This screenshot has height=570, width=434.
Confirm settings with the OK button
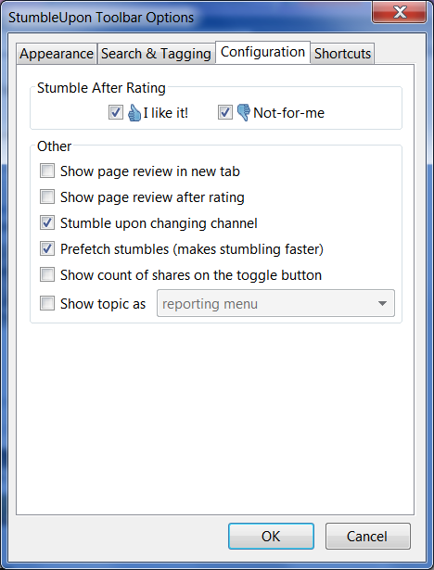271,536
